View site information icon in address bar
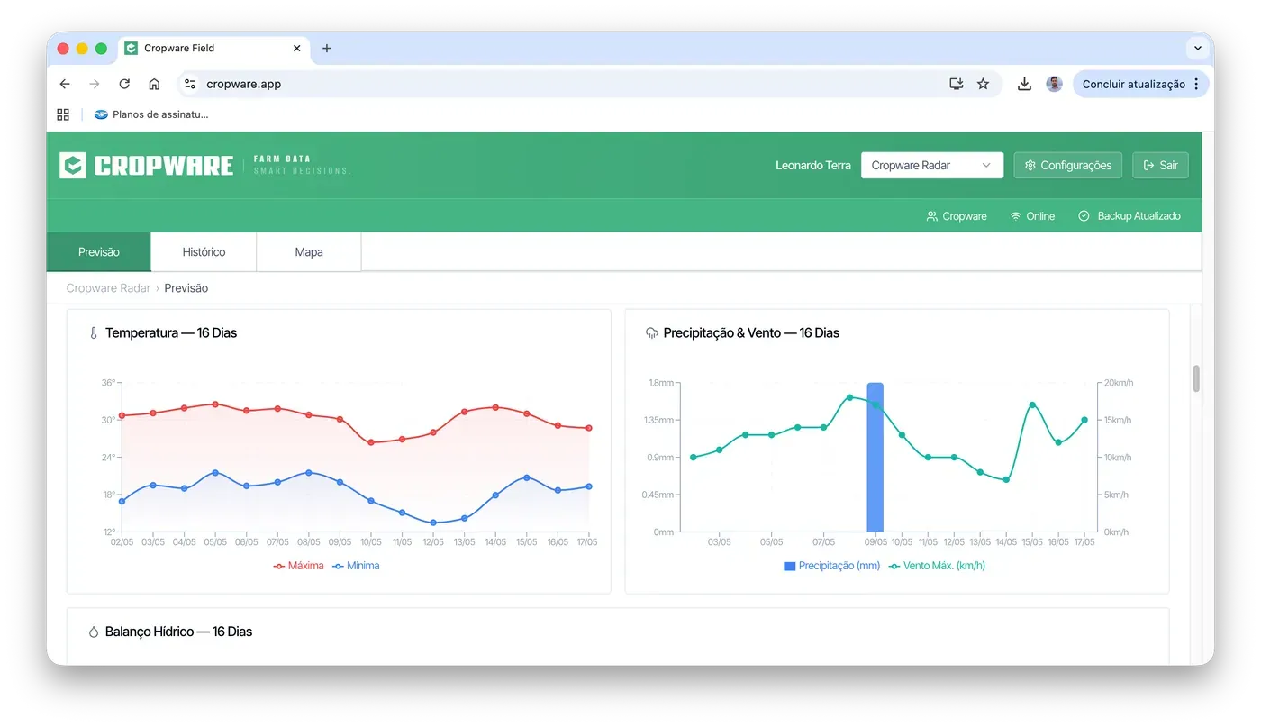Viewport: 1261px width, 727px height. pos(189,84)
